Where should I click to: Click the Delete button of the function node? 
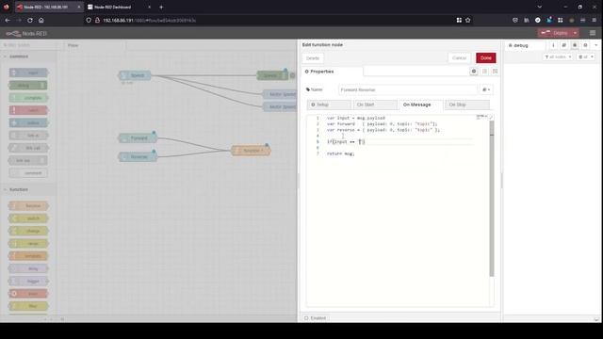click(313, 58)
